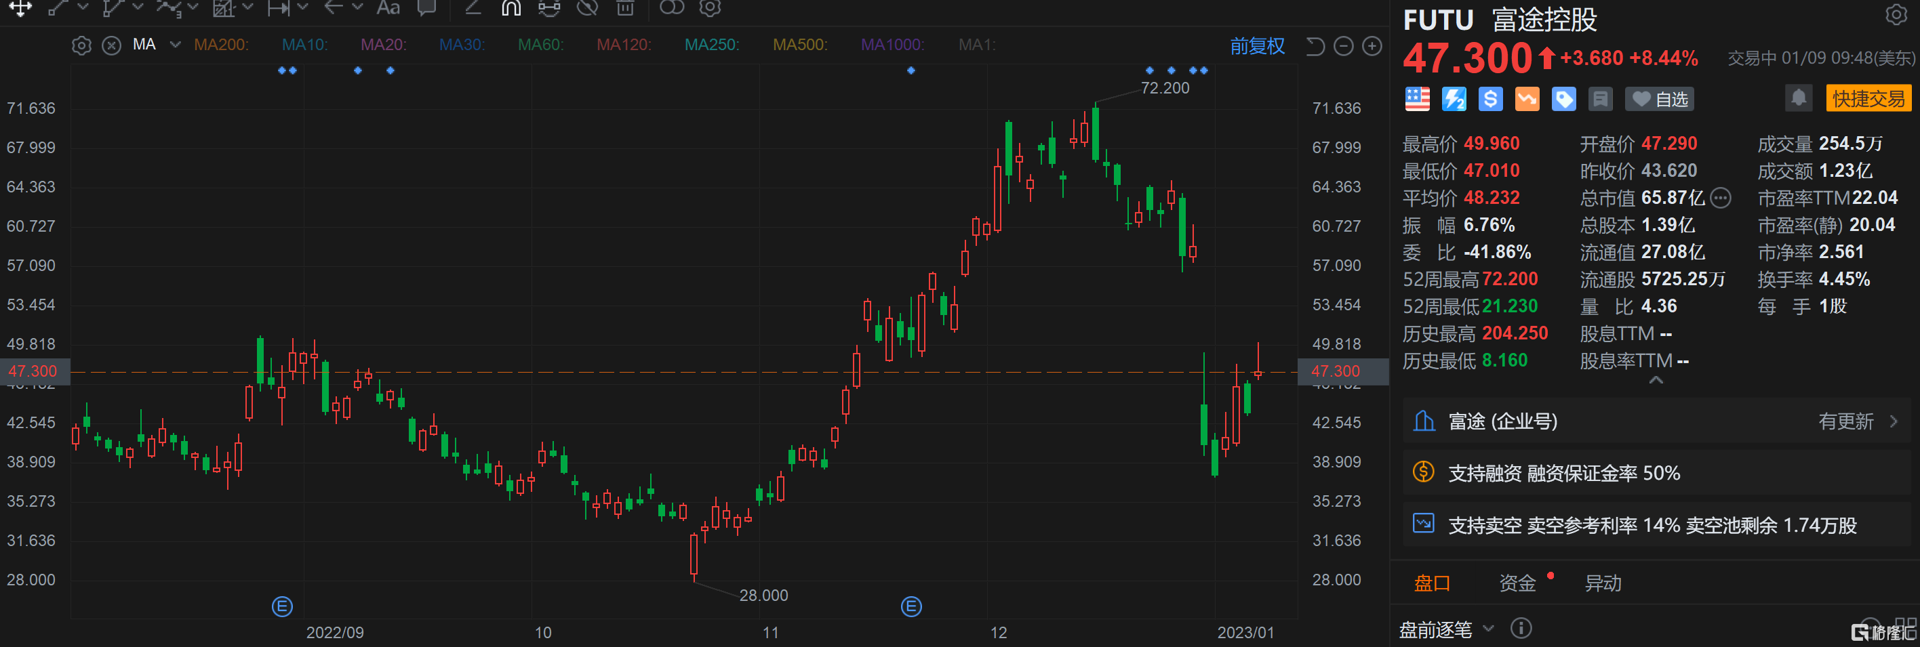Open 支持卖空 short selling info row

[1656, 525]
